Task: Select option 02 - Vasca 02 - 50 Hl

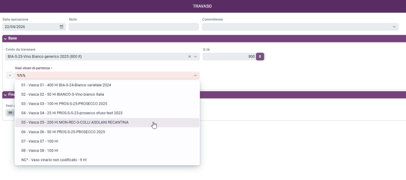Action: pyautogui.click(x=107, y=94)
